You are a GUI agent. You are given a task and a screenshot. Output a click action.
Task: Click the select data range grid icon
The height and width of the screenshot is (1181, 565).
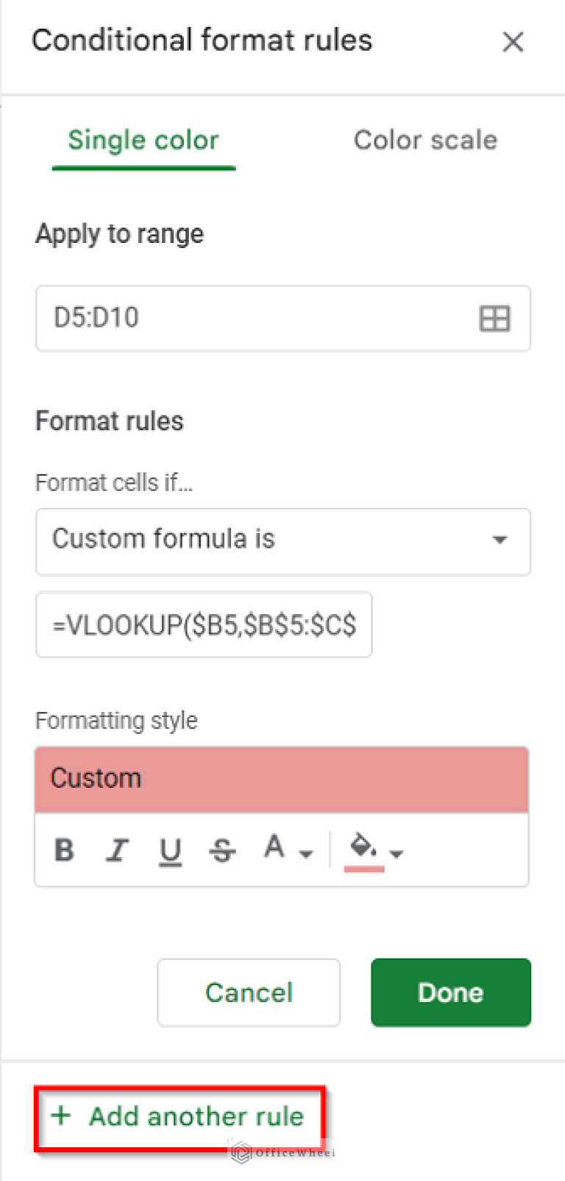[494, 318]
